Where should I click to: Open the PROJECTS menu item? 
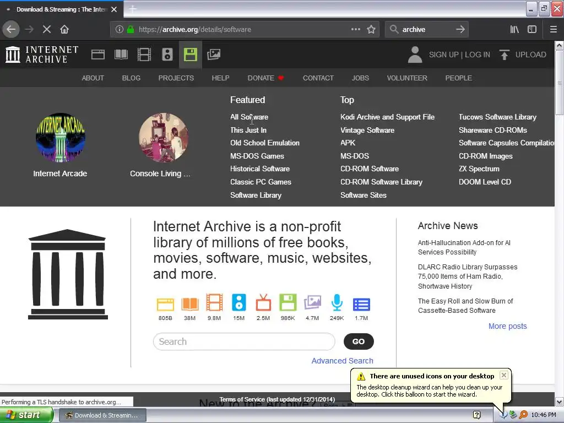coord(176,78)
